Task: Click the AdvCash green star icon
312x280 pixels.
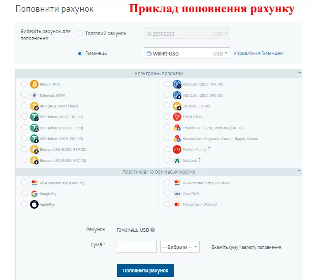Action: click(177, 160)
